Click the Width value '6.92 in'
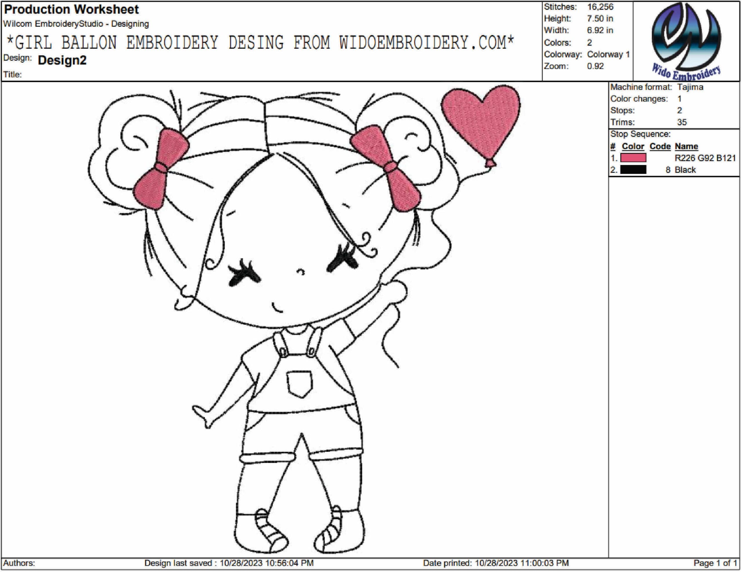This screenshot has height=572, width=742. (600, 30)
